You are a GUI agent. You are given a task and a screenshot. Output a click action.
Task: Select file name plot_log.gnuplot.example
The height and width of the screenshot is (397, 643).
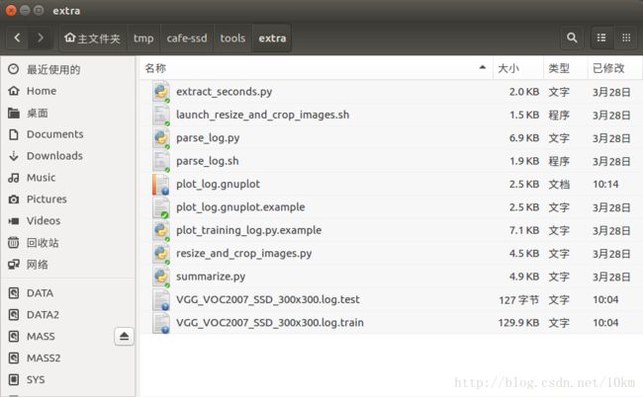pos(240,207)
